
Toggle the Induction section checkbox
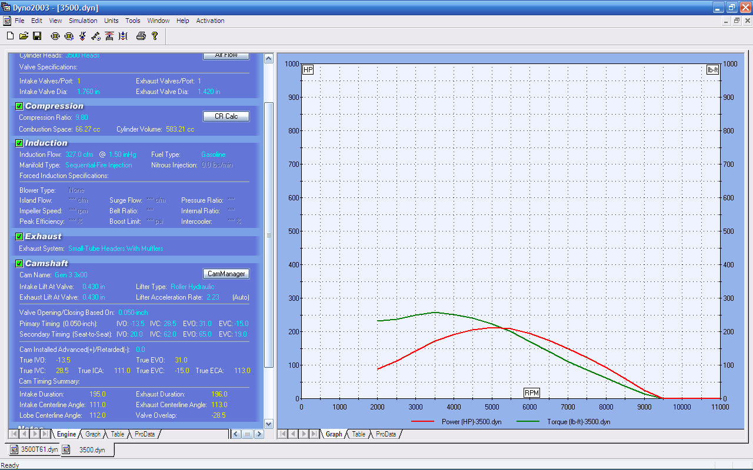(x=19, y=143)
